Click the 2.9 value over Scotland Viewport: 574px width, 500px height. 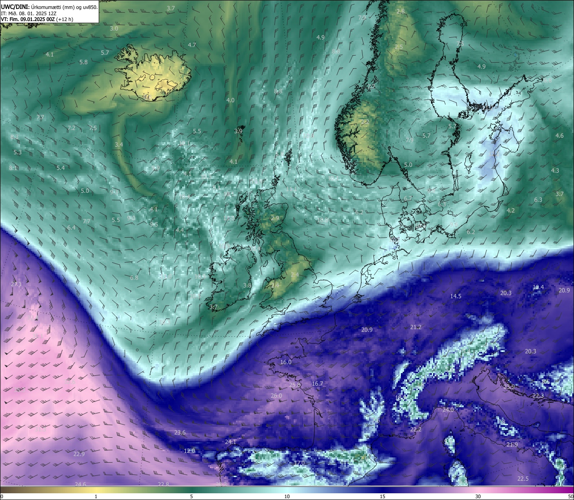(x=275, y=218)
